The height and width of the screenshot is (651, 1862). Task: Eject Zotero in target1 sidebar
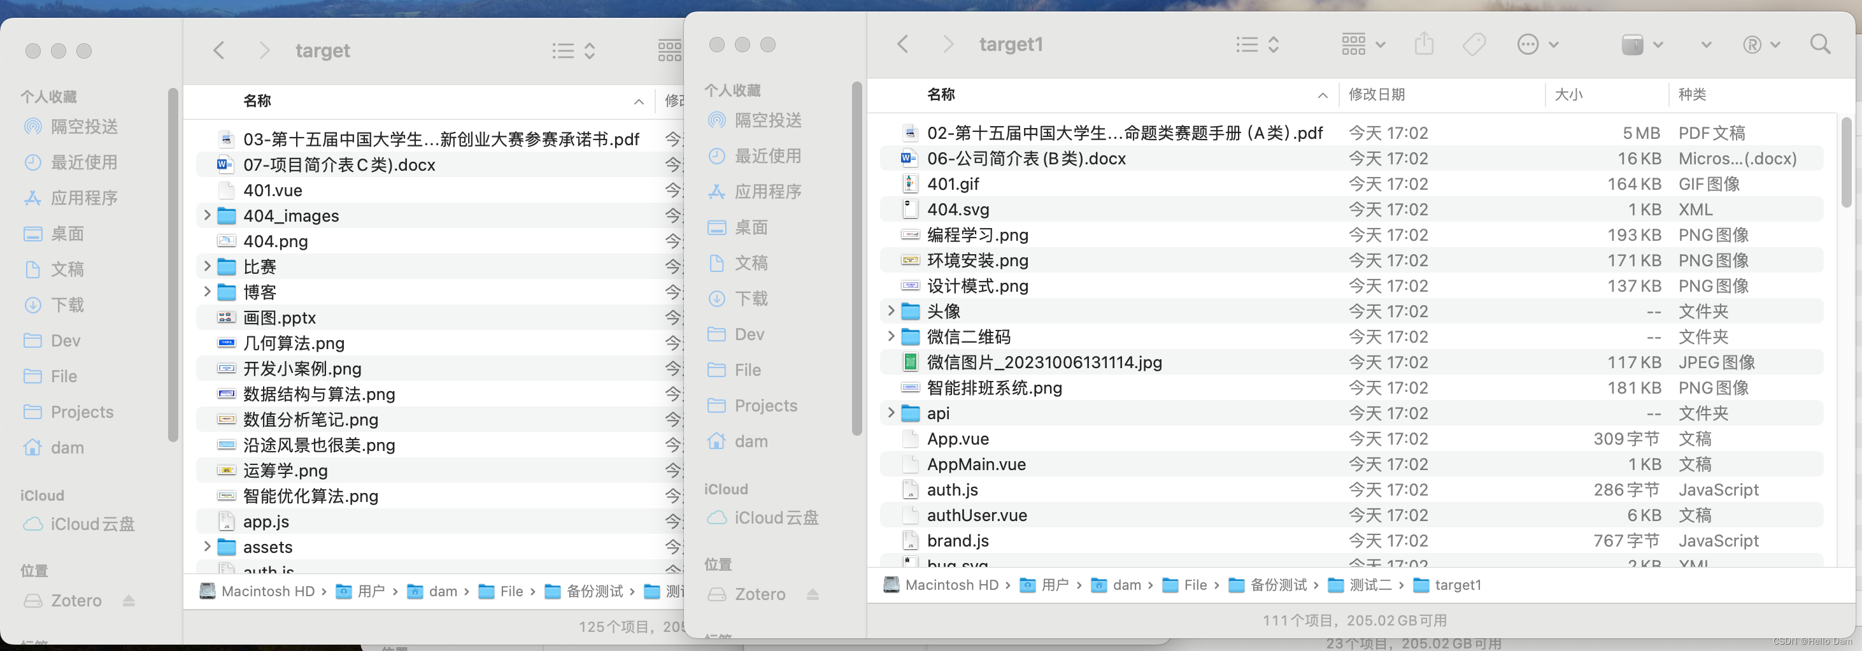813,594
